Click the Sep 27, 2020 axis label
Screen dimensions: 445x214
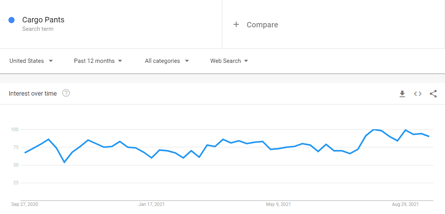click(25, 204)
